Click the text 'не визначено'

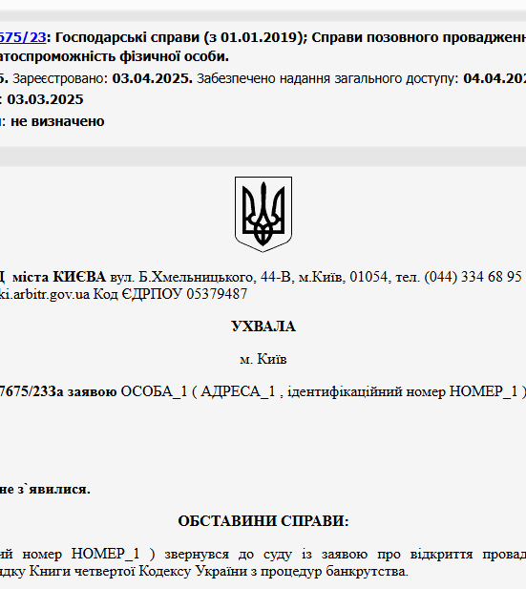coord(57,121)
